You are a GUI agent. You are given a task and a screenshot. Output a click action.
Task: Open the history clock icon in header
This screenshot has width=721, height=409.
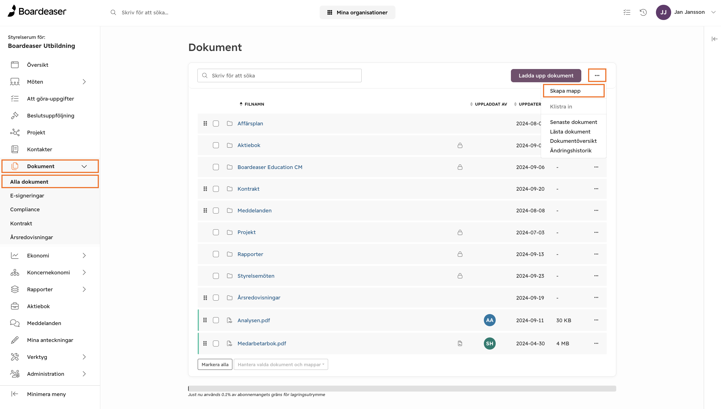click(x=643, y=12)
